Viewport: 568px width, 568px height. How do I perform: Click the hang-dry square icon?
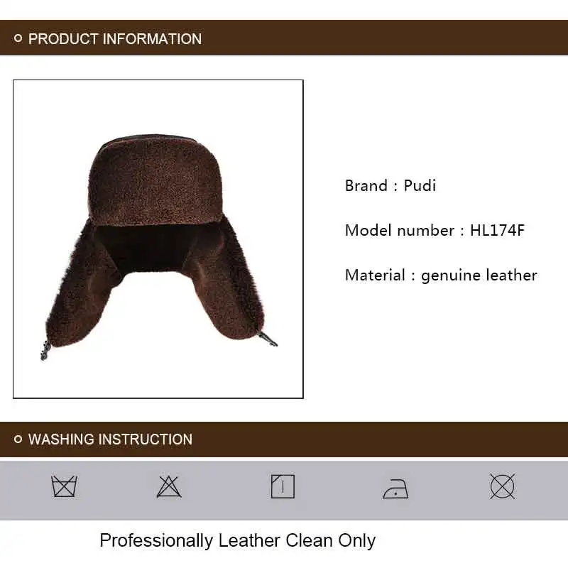[283, 486]
